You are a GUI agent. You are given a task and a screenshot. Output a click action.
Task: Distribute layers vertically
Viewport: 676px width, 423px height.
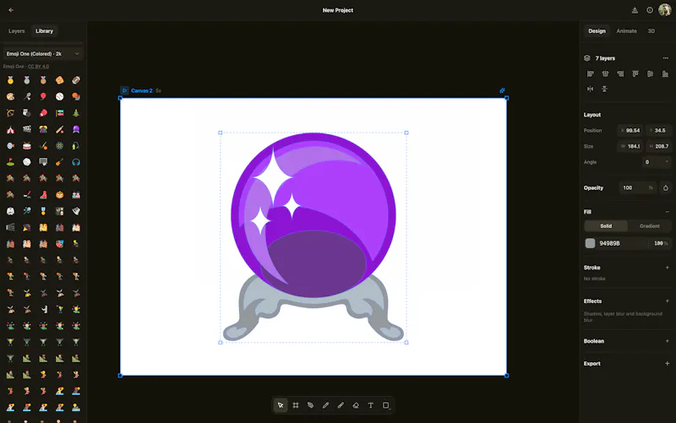(604, 89)
